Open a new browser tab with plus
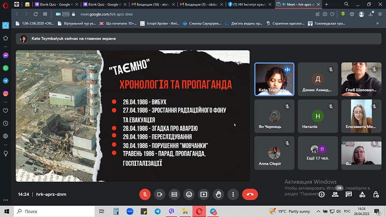This screenshot has height=217, width=386. (x=326, y=4)
